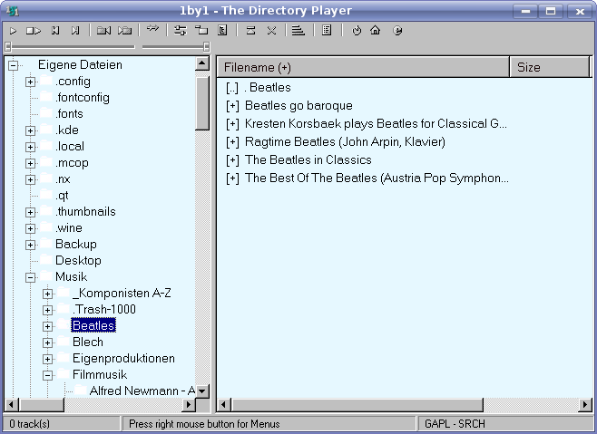
Task: Click the track position slider
Action: coord(70,47)
